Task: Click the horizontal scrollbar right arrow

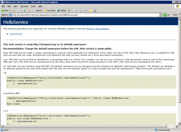Action: [x=177, y=126]
